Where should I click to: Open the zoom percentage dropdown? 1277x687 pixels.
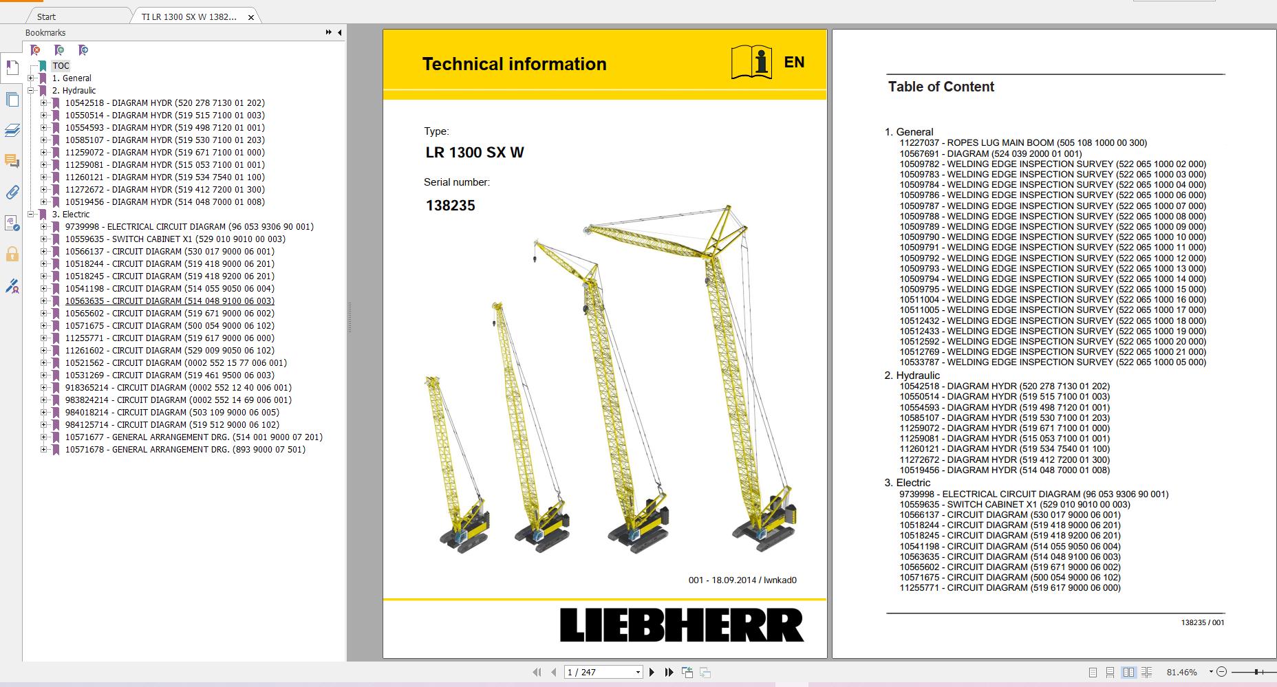[1211, 671]
